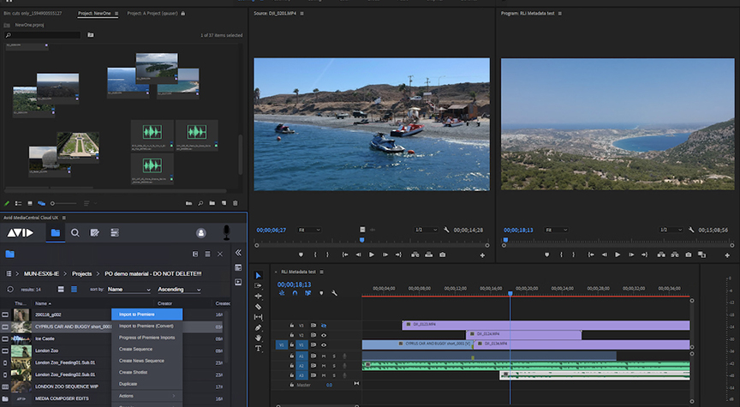Screen dimensions: 740x407
Task: Refresh the Avid results list
Action: coord(10,290)
